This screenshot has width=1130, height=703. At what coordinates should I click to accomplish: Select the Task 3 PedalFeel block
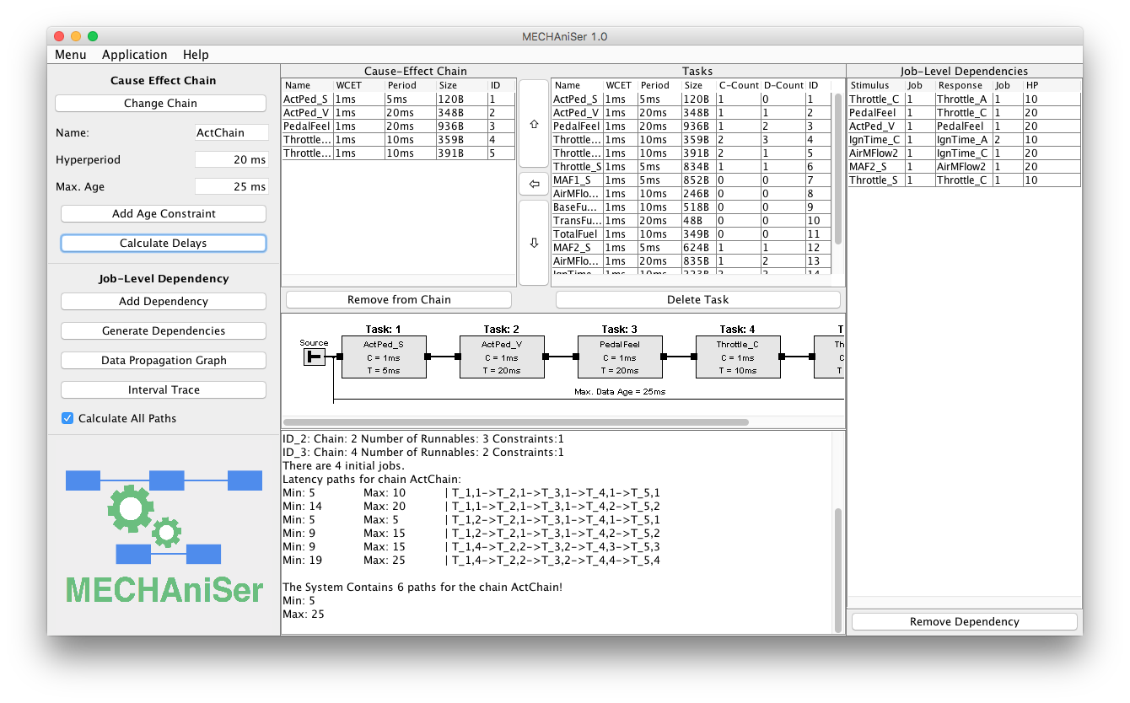point(620,357)
